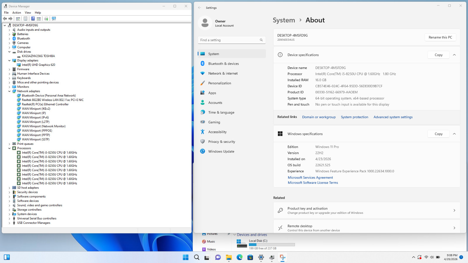Collapse the Network adapters tree node
The height and width of the screenshot is (263, 468).
pyautogui.click(x=9, y=91)
